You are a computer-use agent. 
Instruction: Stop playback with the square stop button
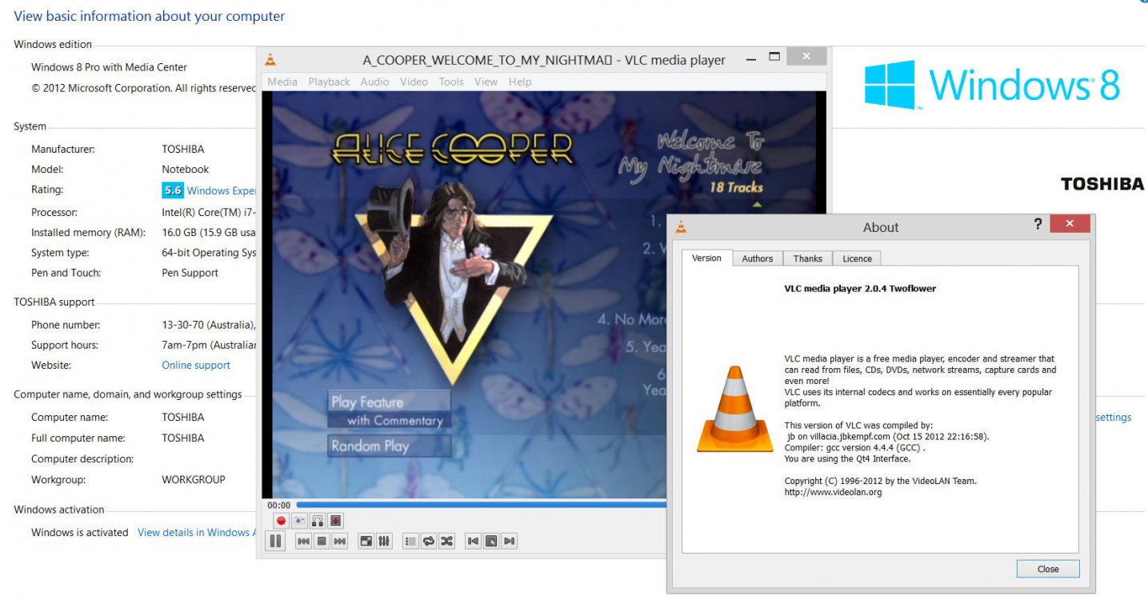tap(322, 542)
